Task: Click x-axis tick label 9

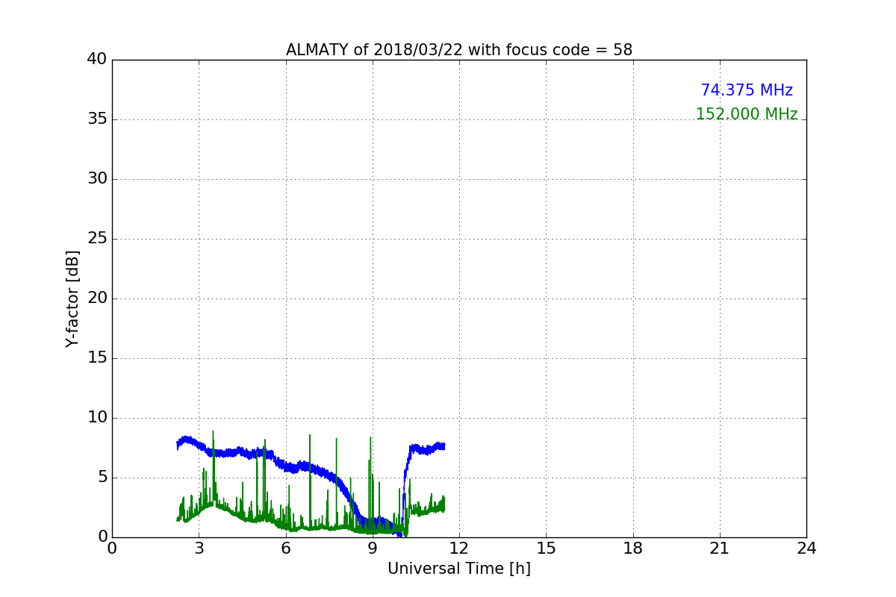Action: 373,548
